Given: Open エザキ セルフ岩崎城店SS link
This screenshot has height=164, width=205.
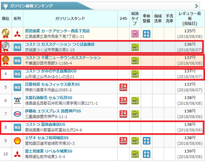Looking at the screenshot, I should (47, 138).
